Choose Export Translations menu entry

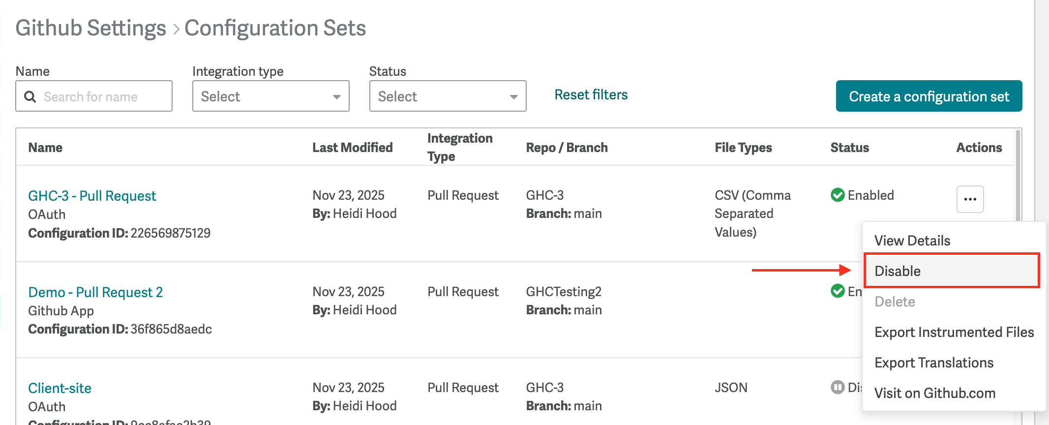point(933,363)
